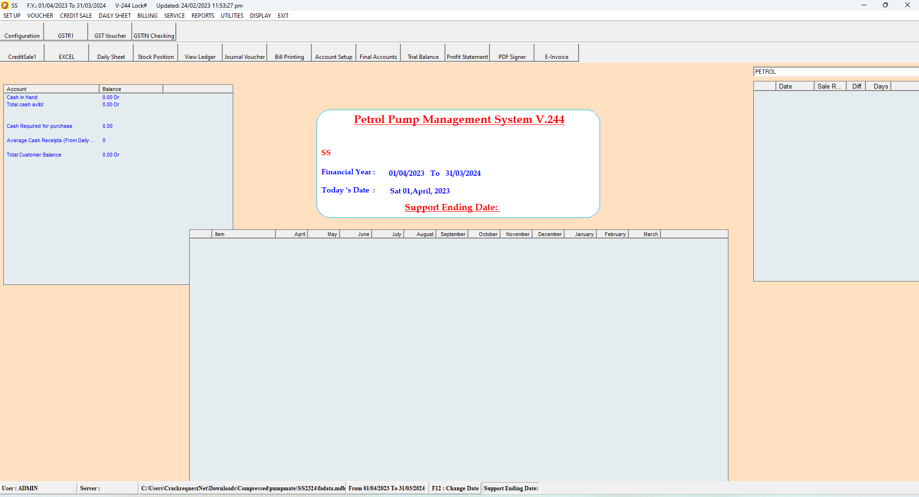Image resolution: width=919 pixels, height=497 pixels.
Task: Click the April column header
Action: coord(291,234)
